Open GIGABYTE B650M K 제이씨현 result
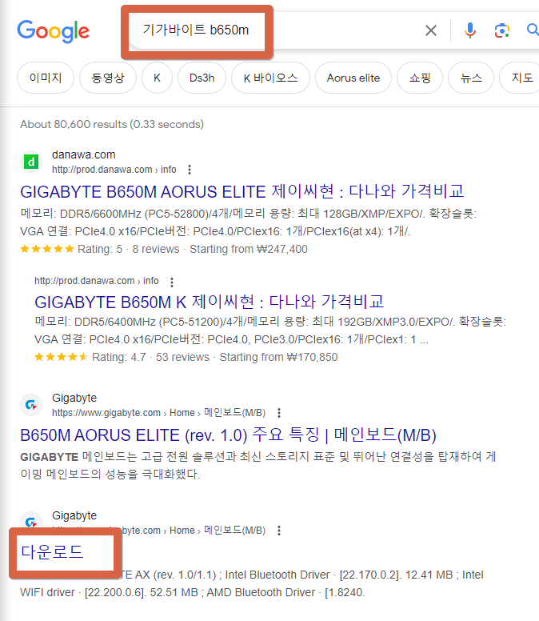Screen dimensions: 539x621 click(209, 302)
